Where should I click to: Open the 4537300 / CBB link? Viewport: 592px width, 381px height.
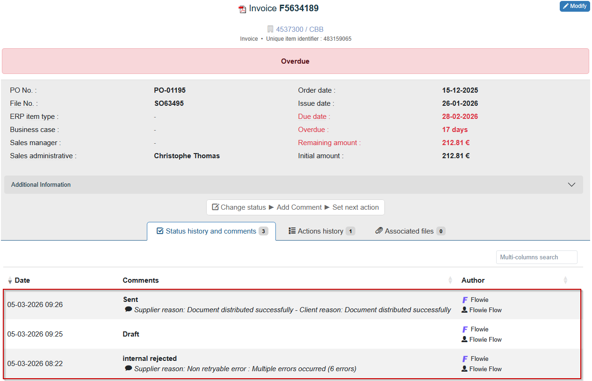click(299, 29)
